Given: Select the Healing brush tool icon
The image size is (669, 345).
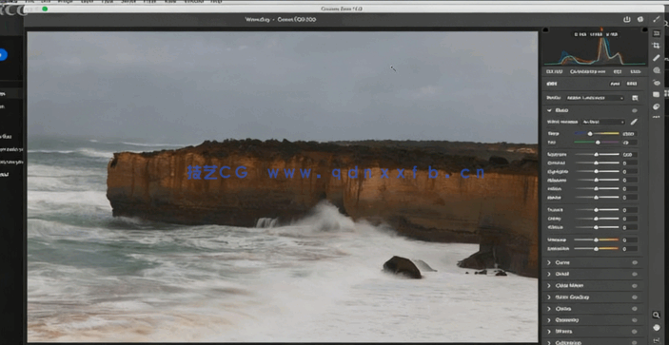Looking at the screenshot, I should click(x=657, y=58).
